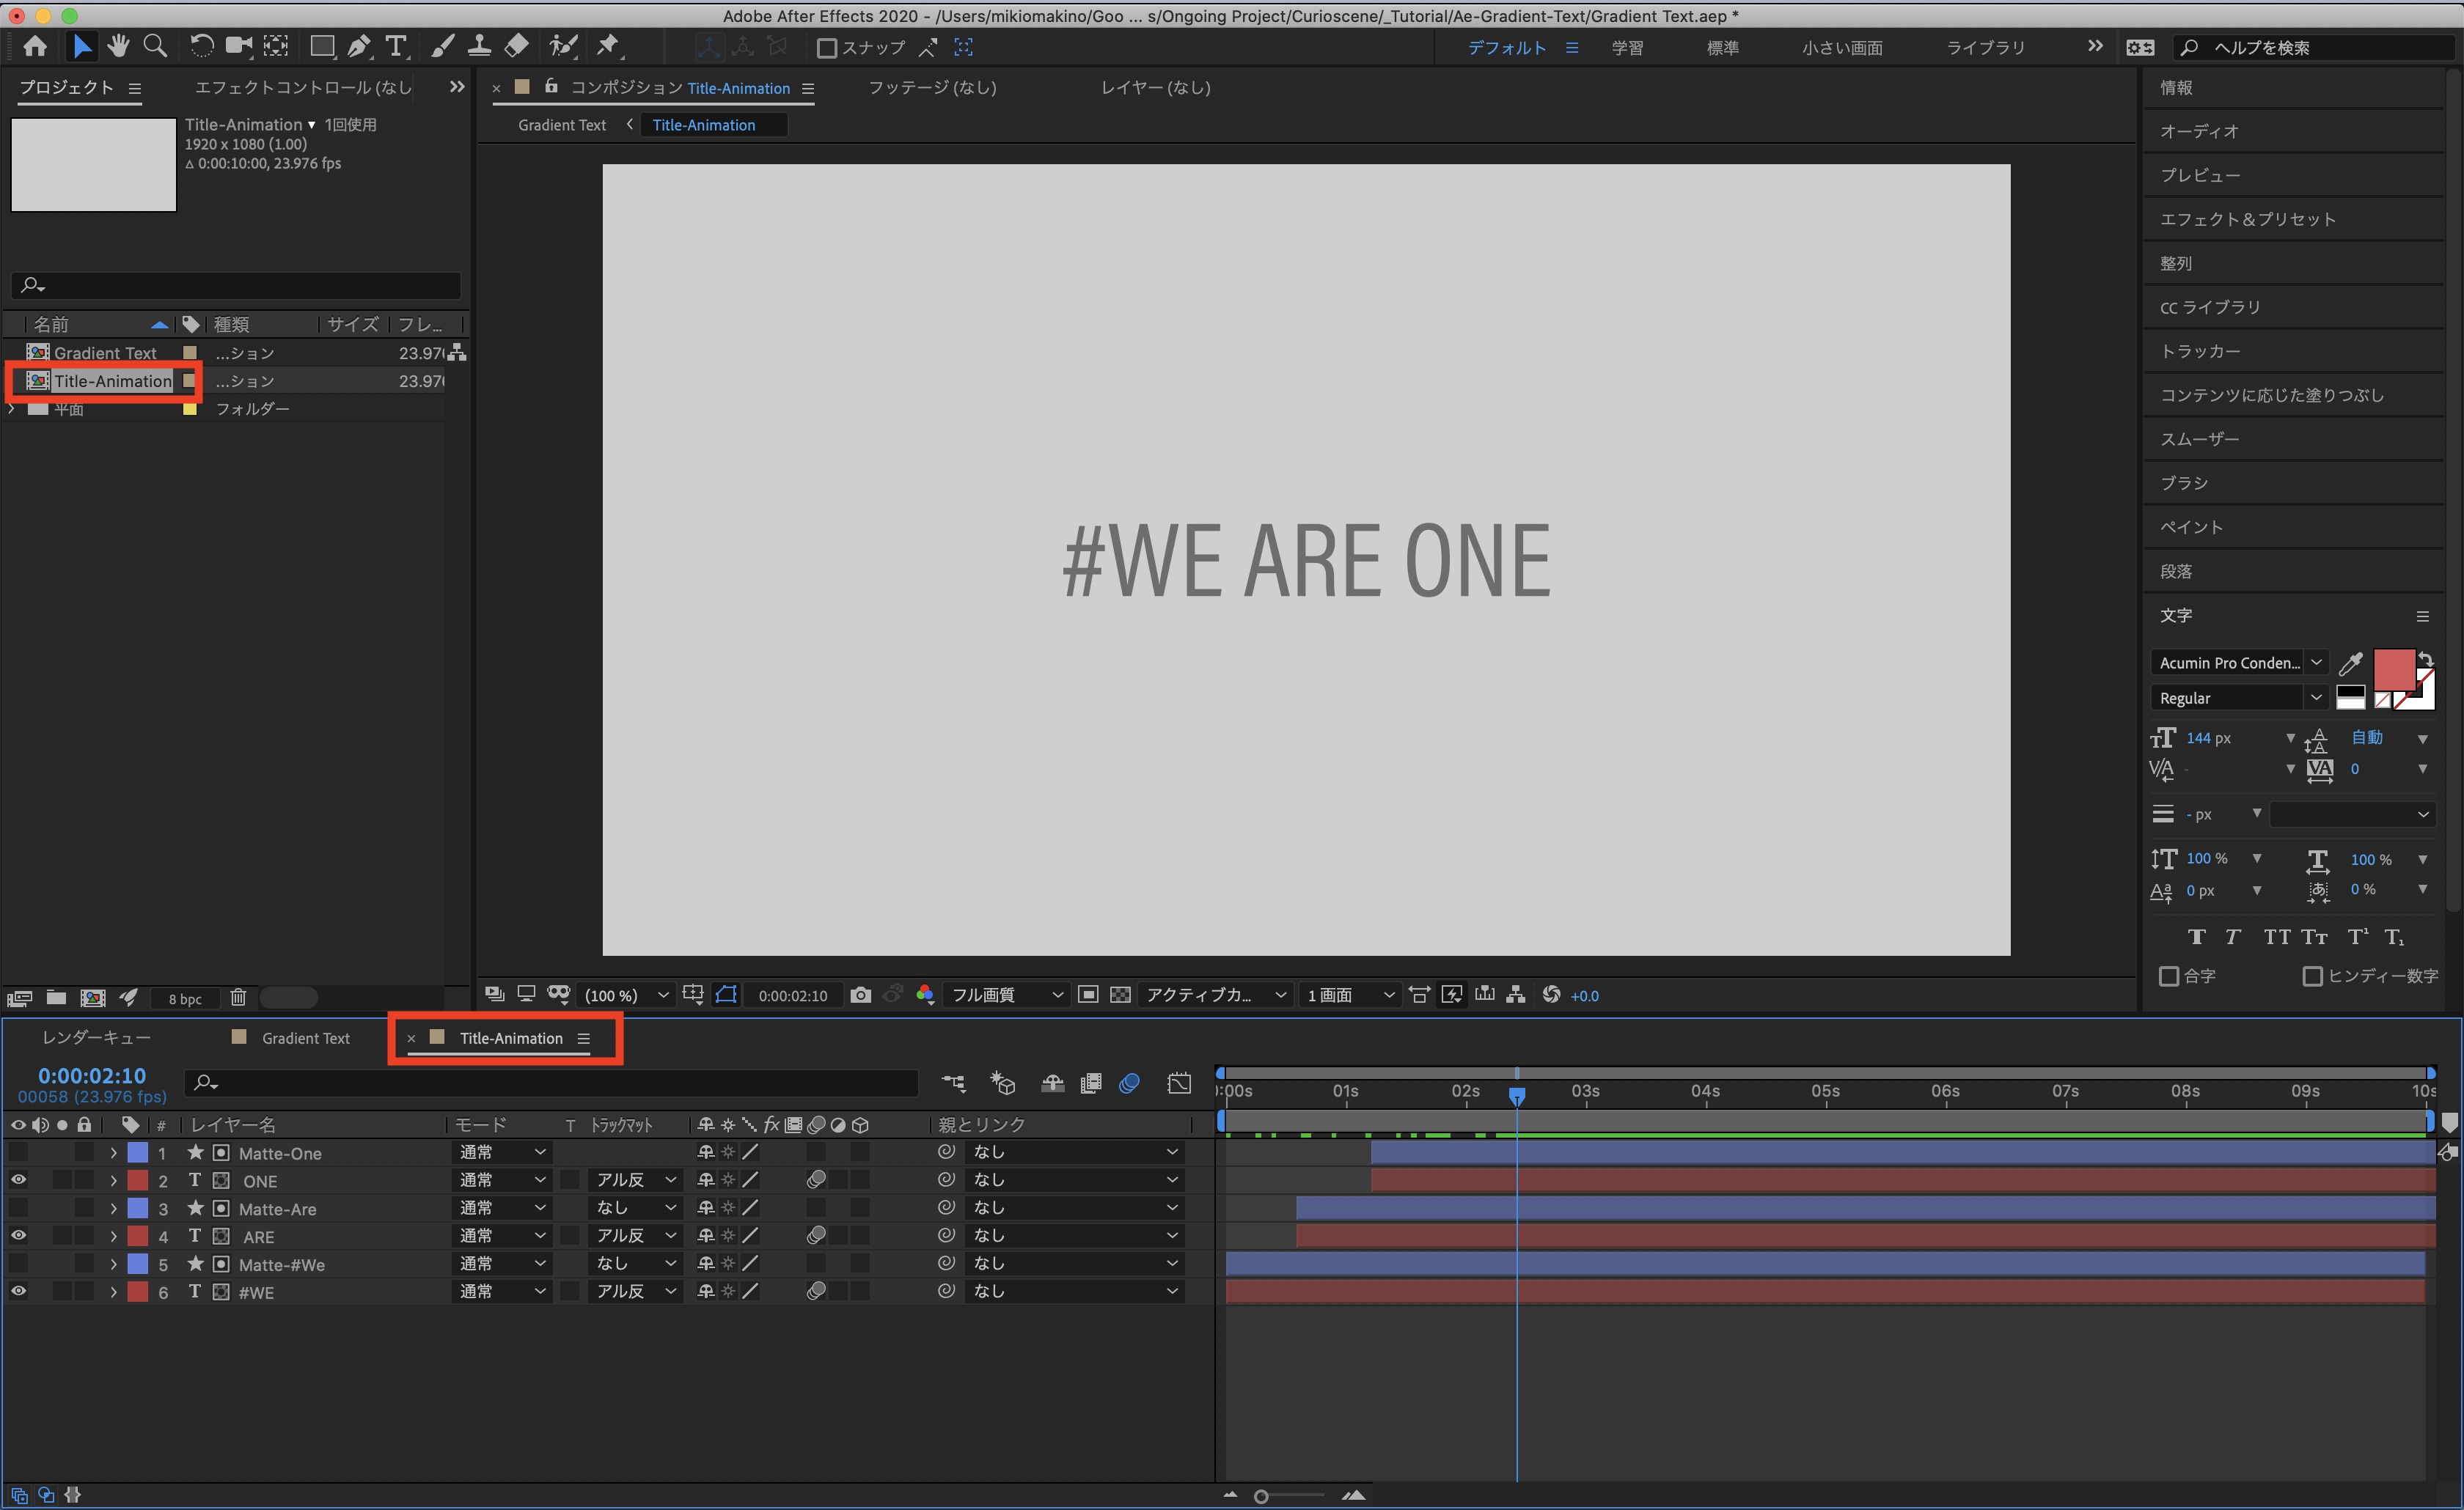2464x1510 pixels.
Task: Switch to Gradient Text timeline tab
Action: (x=305, y=1039)
